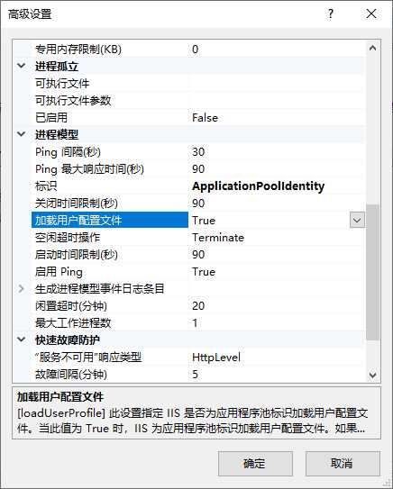
Task: Select the 标识 ApplicationPoolIdentity value
Action: 259,186
